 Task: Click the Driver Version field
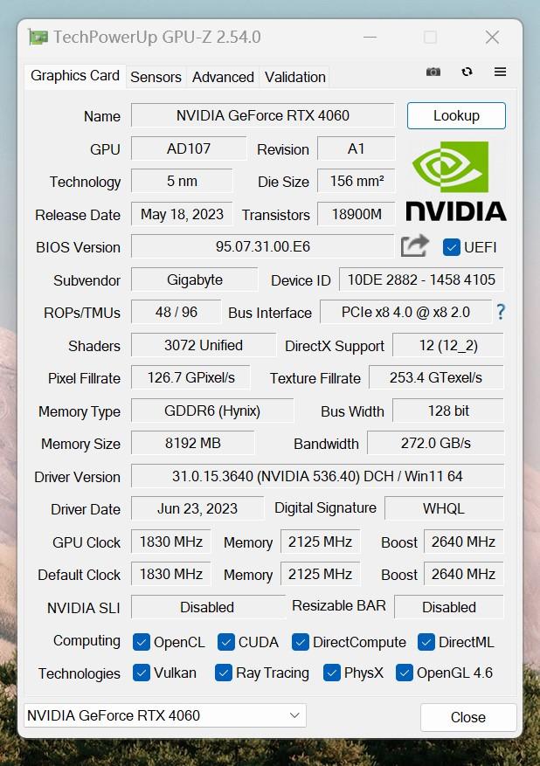(317, 477)
